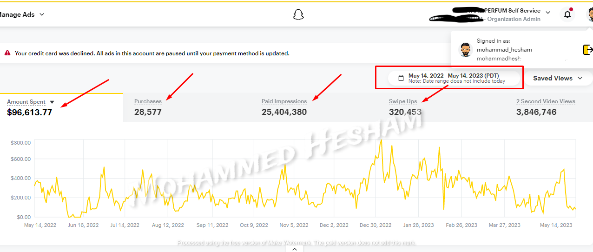Click the credit card declined alert message
593x252 pixels.
pyautogui.click(x=152, y=53)
